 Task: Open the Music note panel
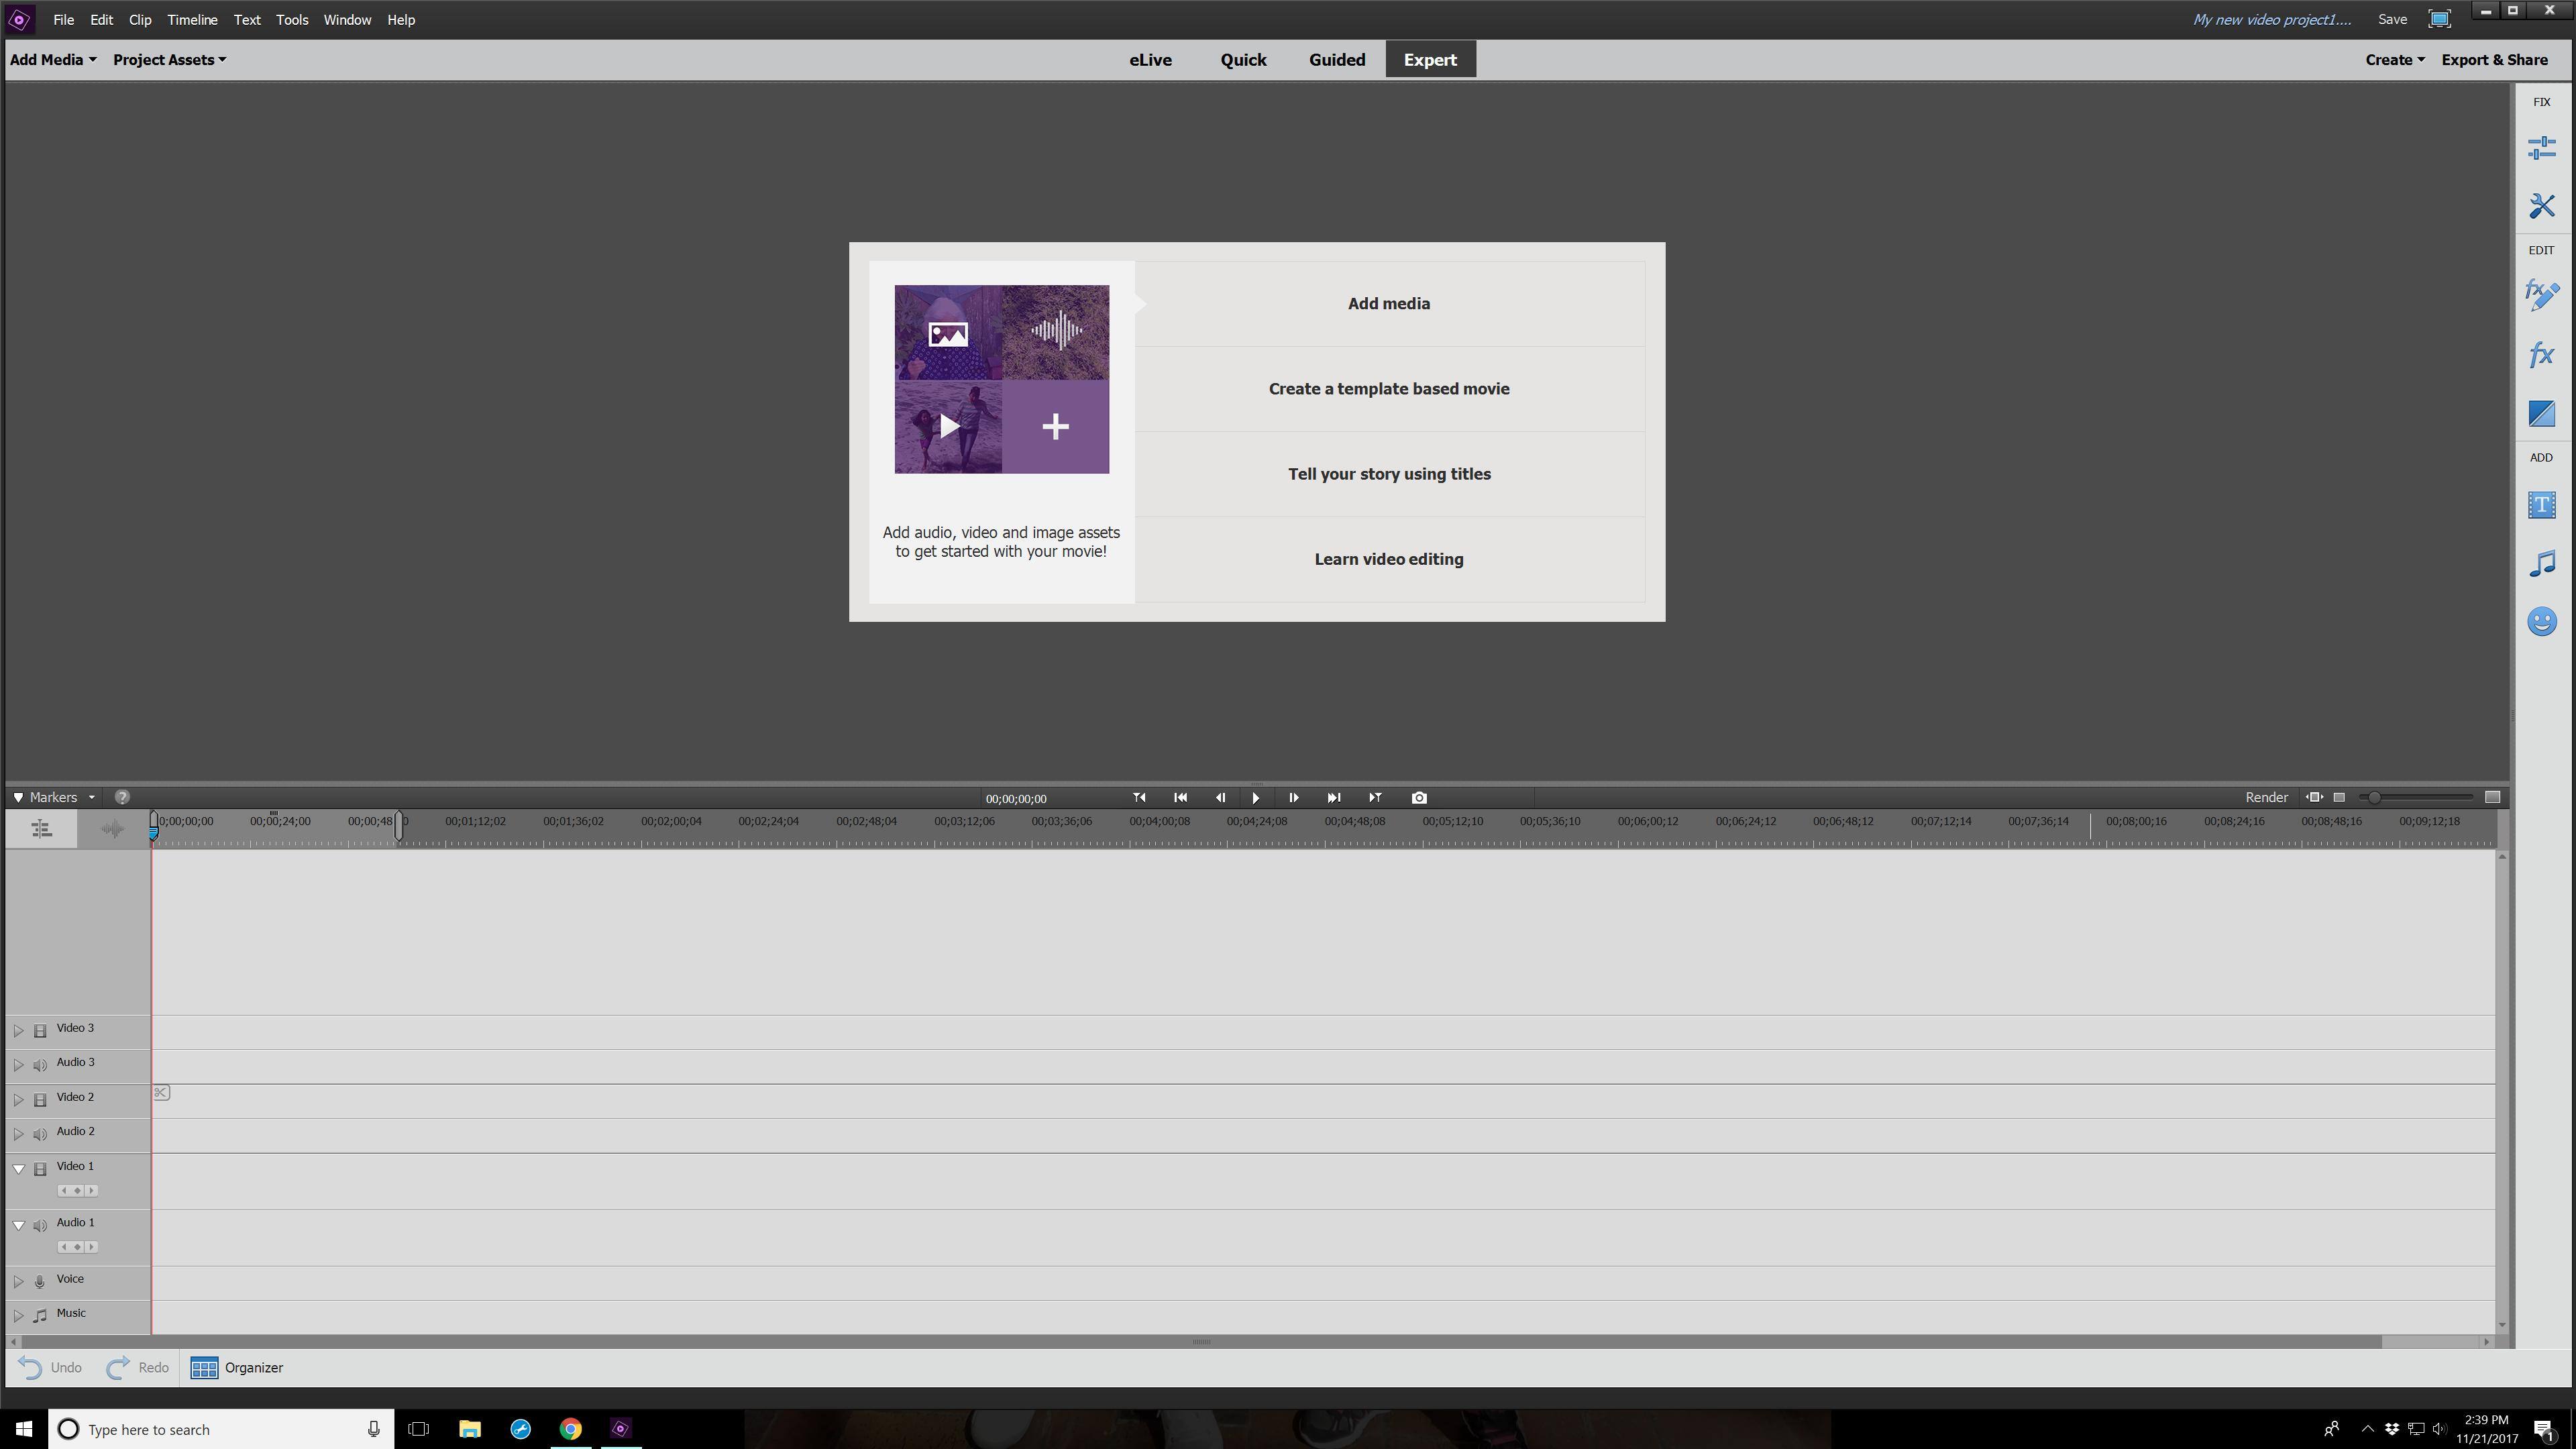coord(2541,564)
